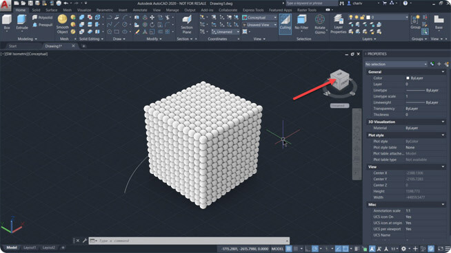The width and height of the screenshot is (451, 253).
Task: Switch to the Solid ribbon tab
Action: pyautogui.click(x=36, y=10)
